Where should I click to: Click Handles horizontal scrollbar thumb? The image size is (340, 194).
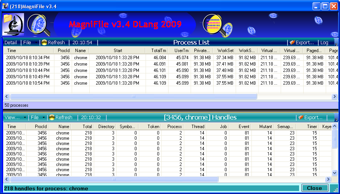click(x=114, y=179)
